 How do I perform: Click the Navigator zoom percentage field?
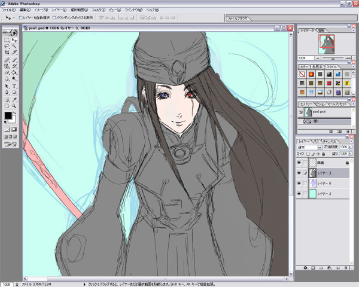(306, 59)
